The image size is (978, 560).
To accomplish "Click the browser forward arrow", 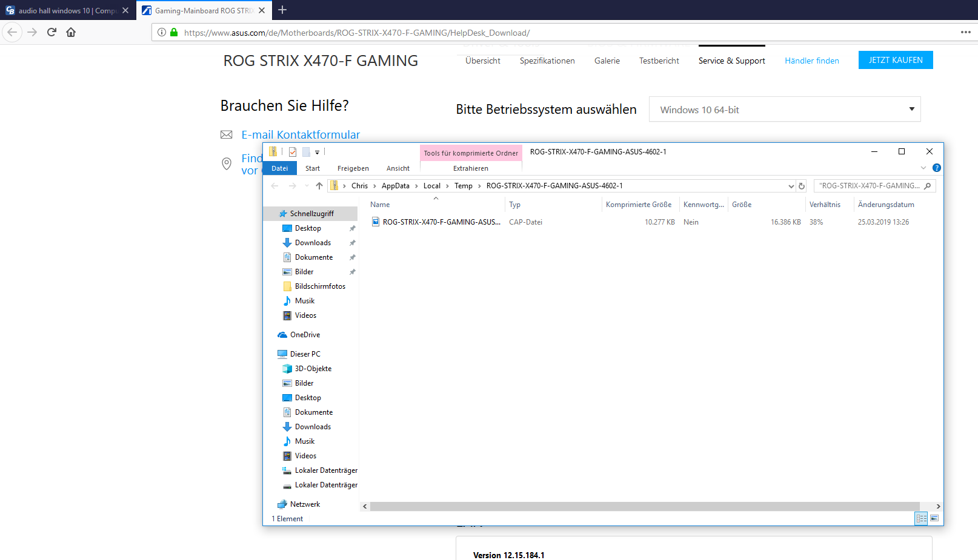I will point(33,32).
